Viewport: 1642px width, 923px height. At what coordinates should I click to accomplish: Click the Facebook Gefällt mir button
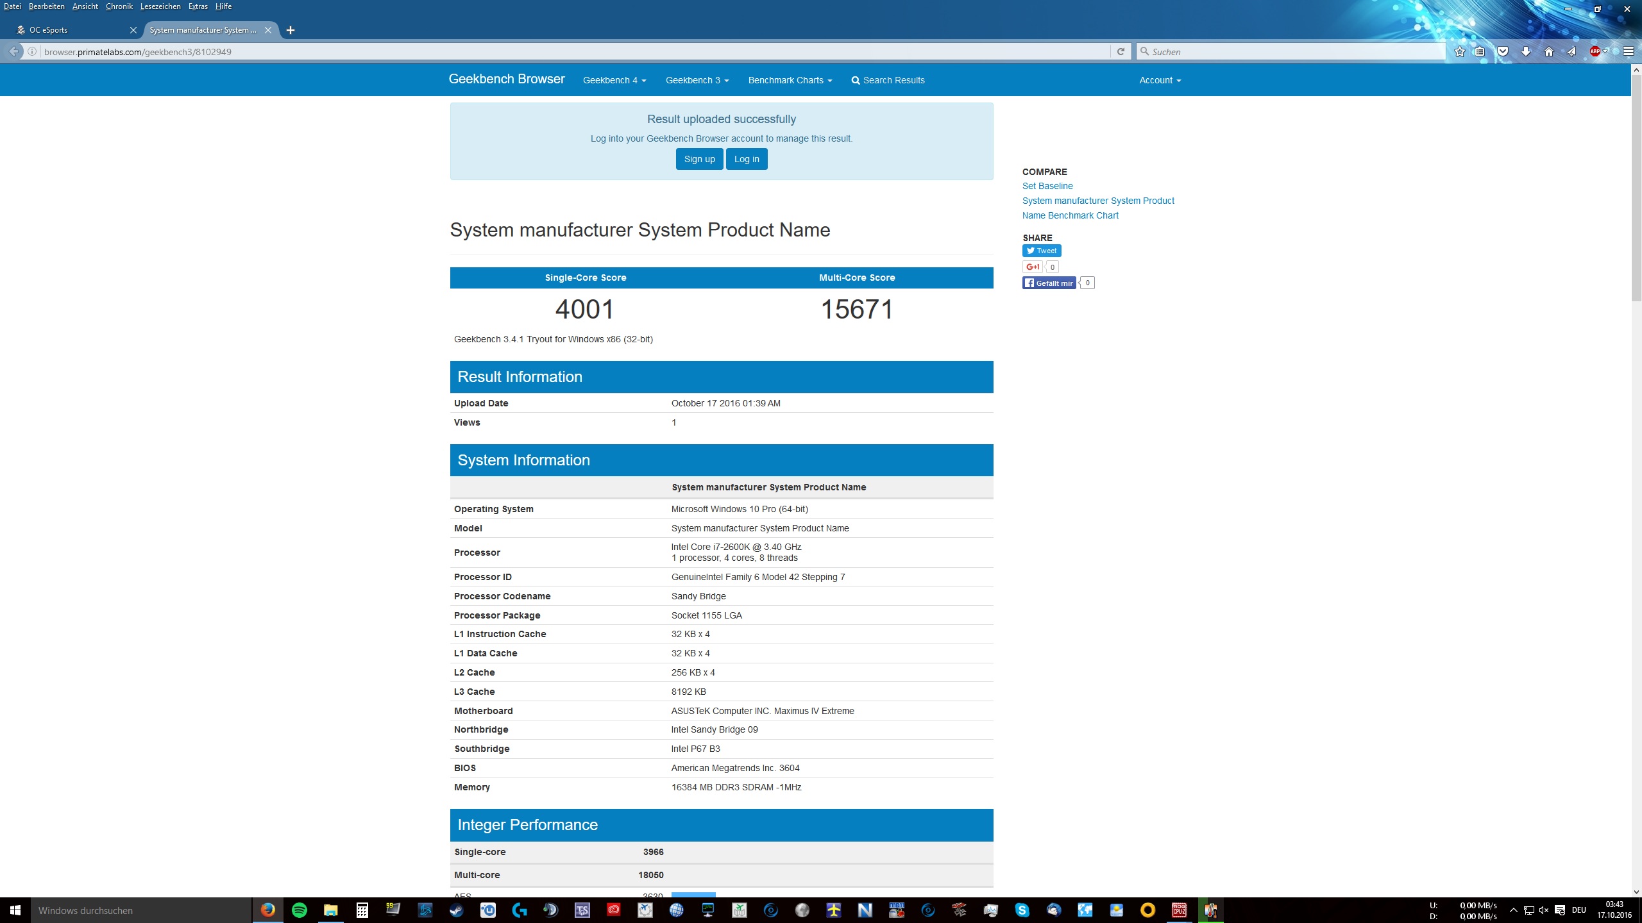[x=1049, y=283]
